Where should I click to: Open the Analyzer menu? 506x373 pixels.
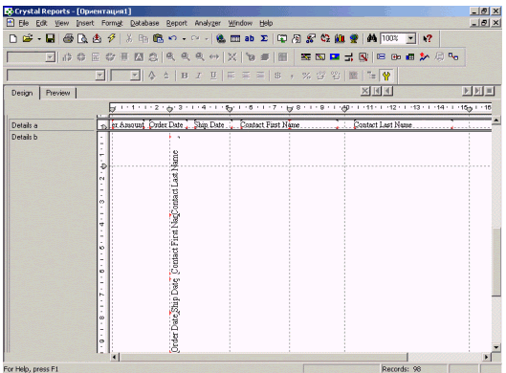(208, 23)
